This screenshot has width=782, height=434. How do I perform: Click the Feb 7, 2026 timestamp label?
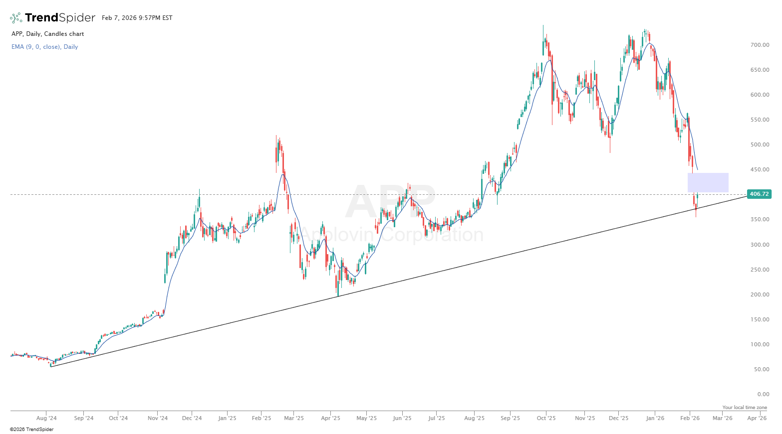point(136,17)
